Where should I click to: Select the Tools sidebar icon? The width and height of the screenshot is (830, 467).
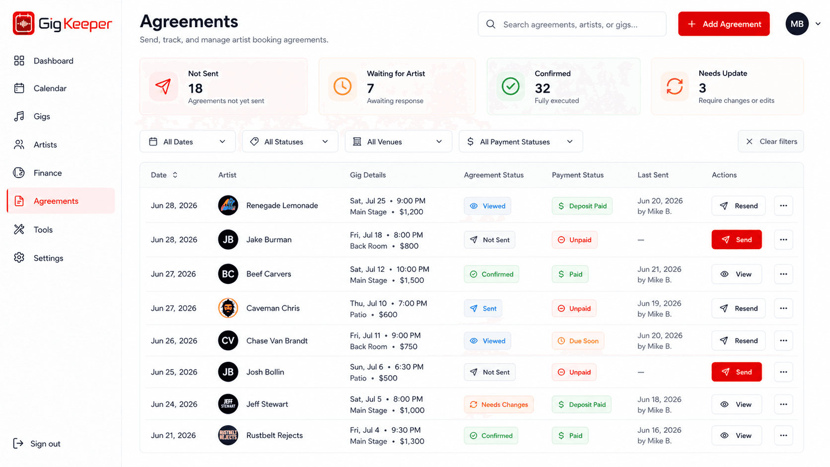[19, 229]
